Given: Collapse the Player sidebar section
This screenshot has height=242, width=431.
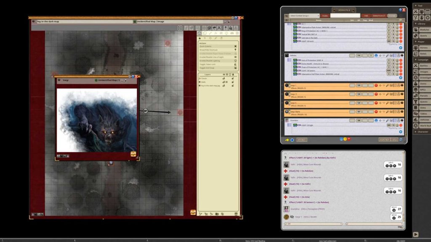Looking at the screenshot, I should pos(421,42).
